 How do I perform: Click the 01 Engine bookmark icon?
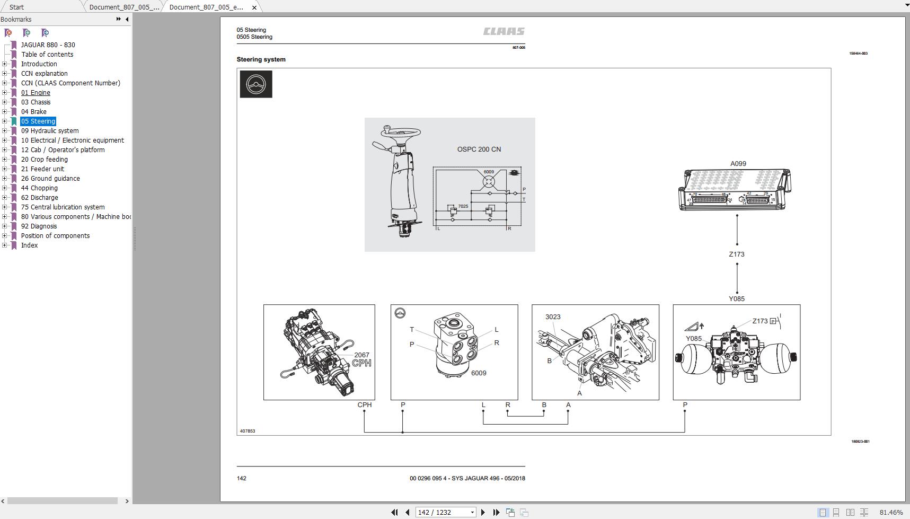point(14,93)
